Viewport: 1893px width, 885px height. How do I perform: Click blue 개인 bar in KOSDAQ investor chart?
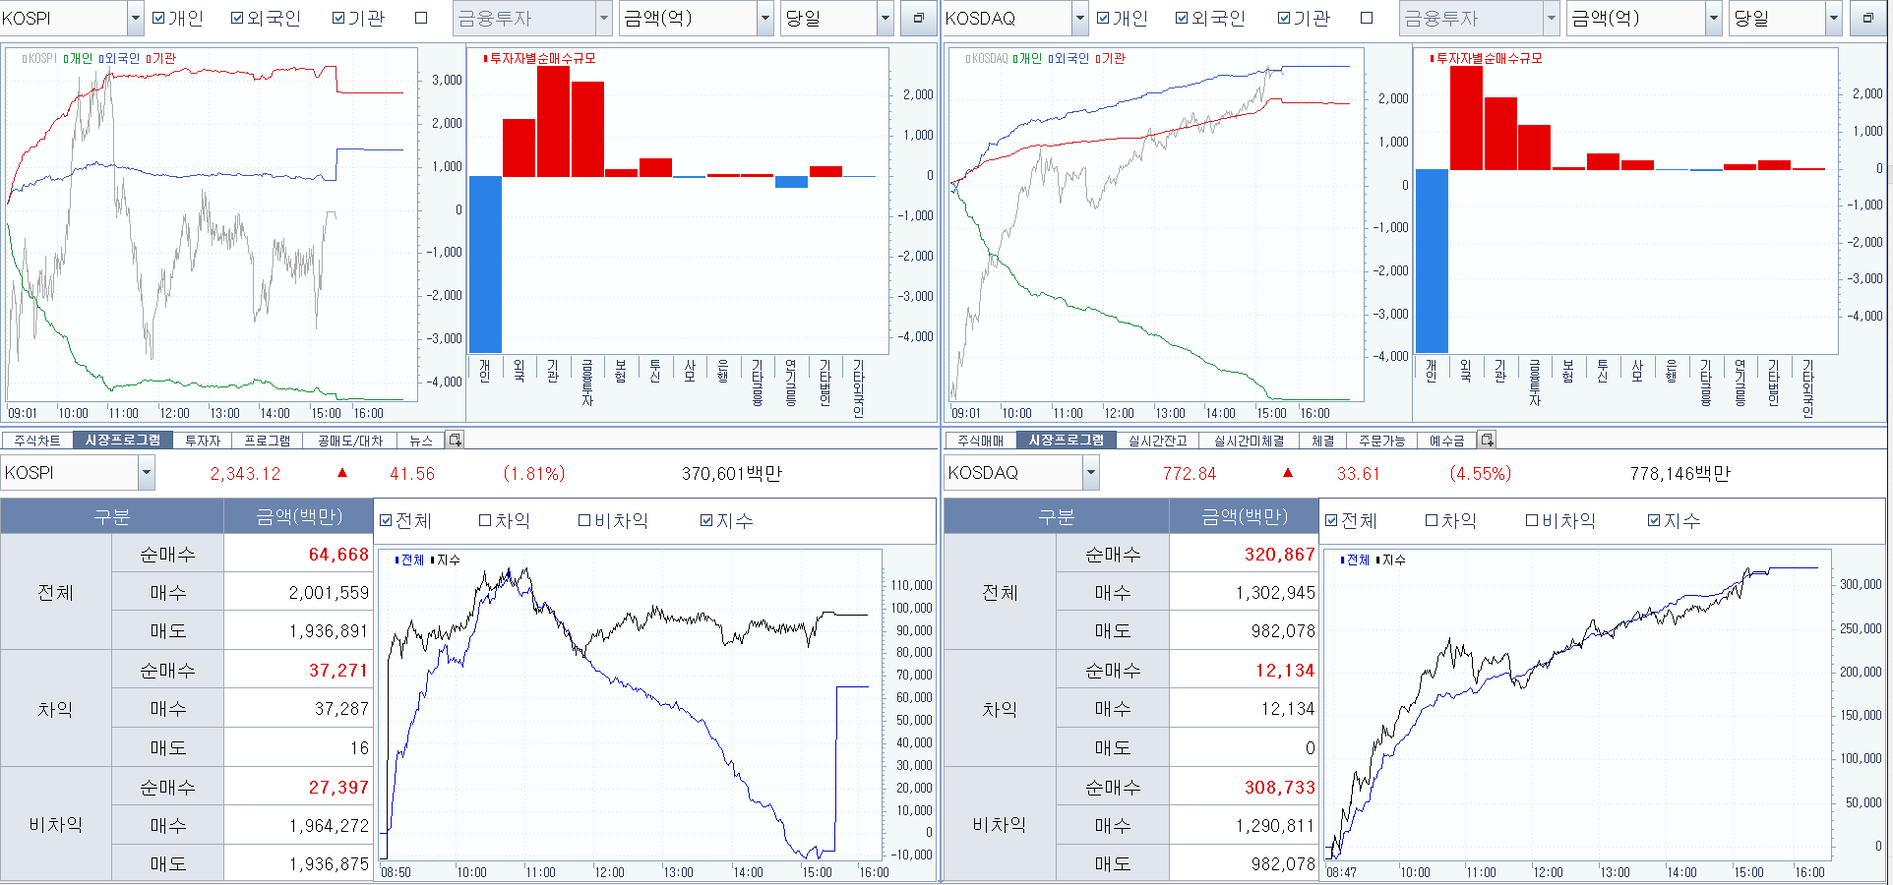pos(1432,261)
